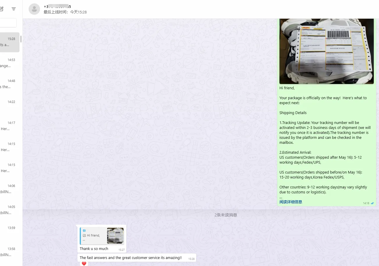
Task: Select the chat row timed 14:53
Action: pyautogui.click(x=10, y=63)
